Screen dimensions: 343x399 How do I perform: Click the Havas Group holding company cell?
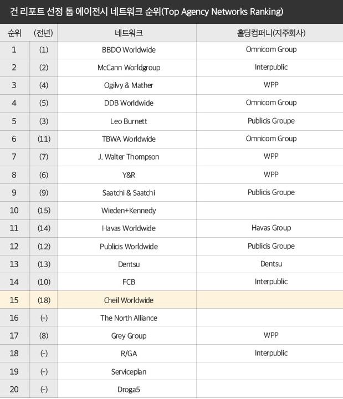pyautogui.click(x=271, y=228)
